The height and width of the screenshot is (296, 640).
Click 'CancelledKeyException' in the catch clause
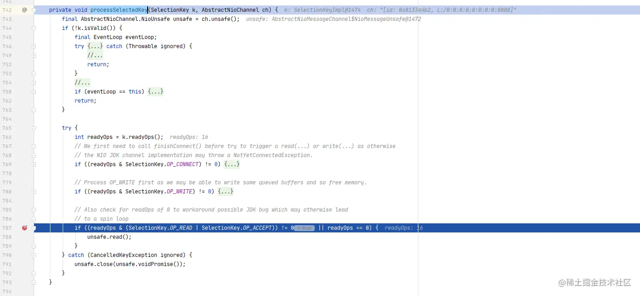124,255
